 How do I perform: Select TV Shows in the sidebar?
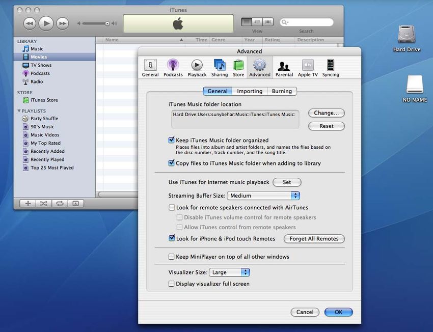click(41, 65)
